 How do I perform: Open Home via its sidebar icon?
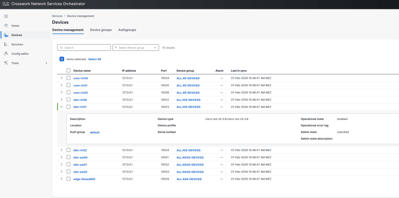(6, 26)
